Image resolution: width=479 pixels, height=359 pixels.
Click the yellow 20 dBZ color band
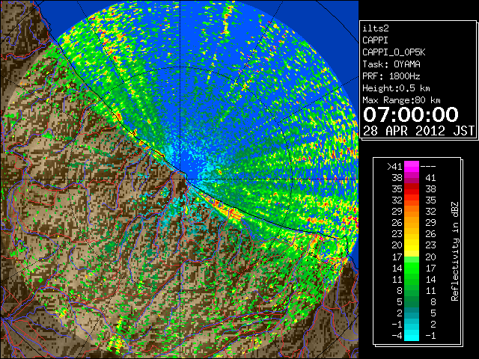(412, 245)
